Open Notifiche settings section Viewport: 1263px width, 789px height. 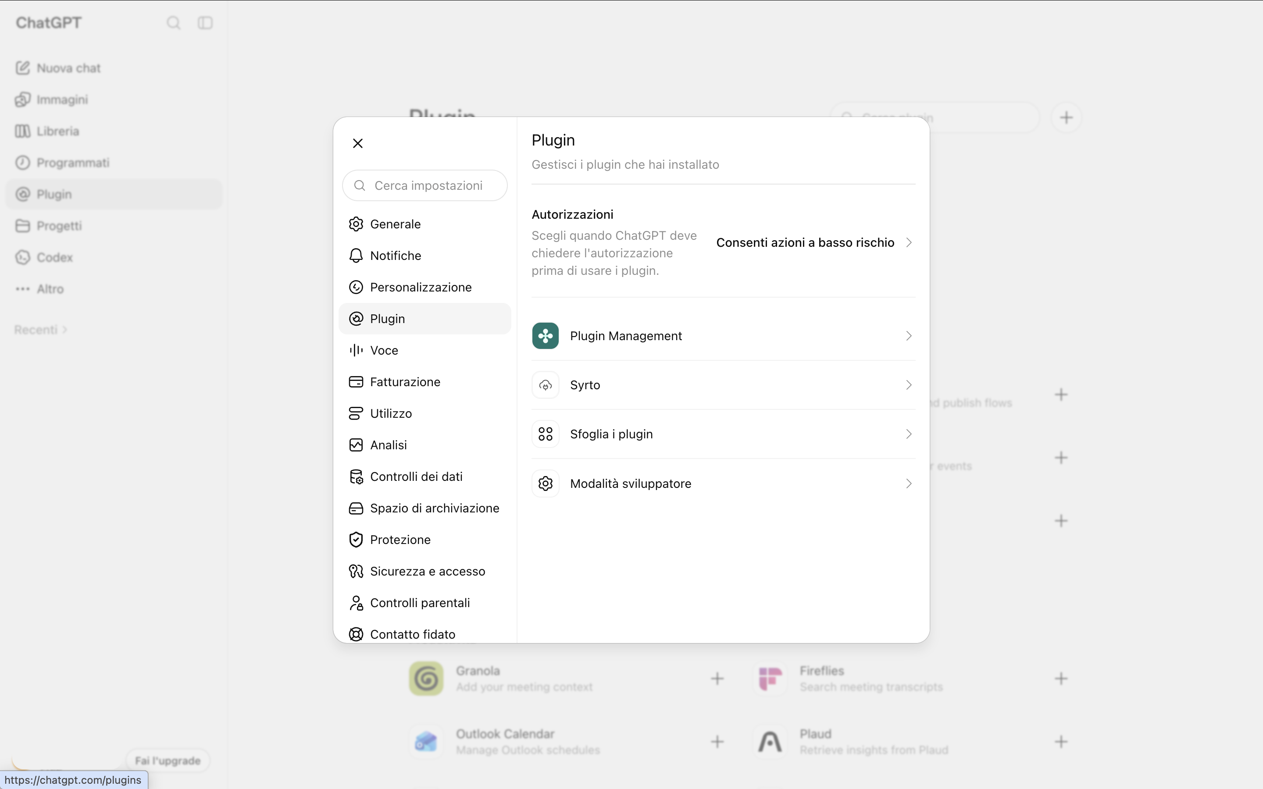point(425,256)
